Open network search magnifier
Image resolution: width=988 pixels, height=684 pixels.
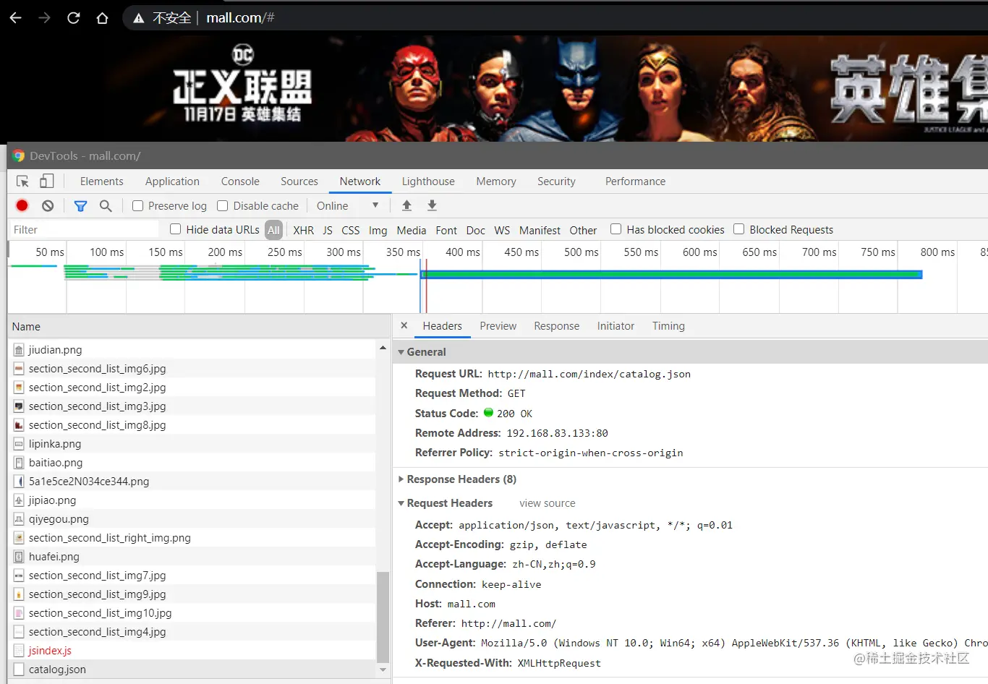(x=106, y=205)
